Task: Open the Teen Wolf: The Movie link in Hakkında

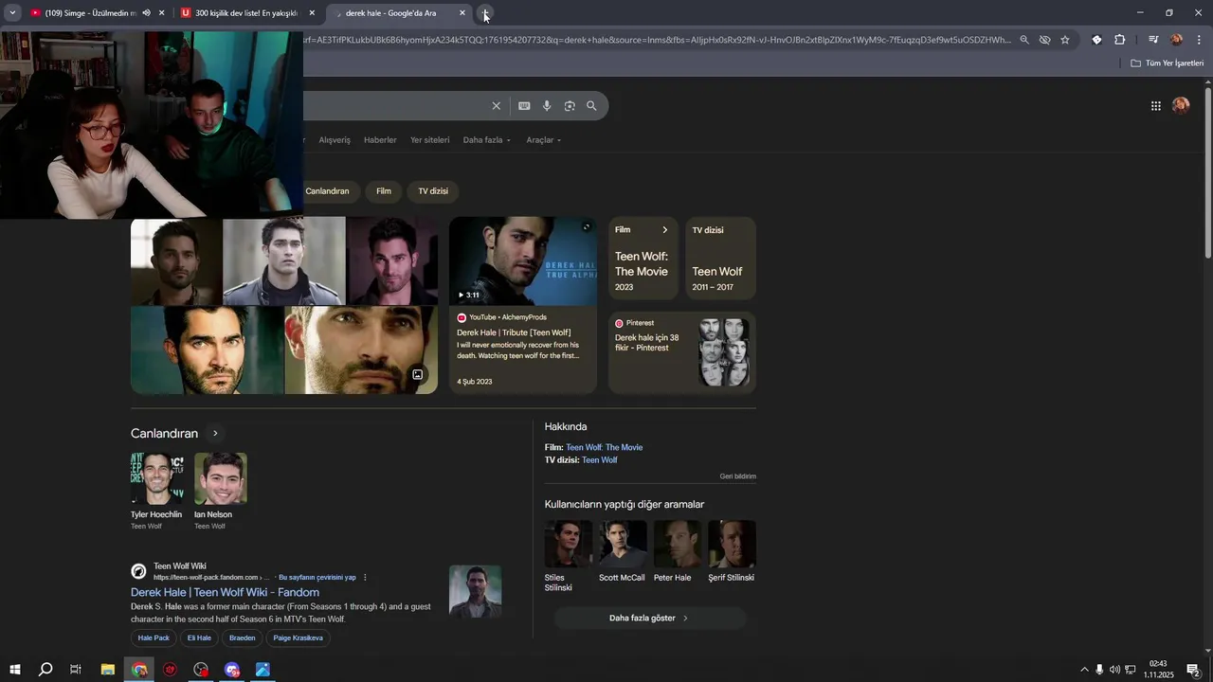Action: tap(604, 447)
